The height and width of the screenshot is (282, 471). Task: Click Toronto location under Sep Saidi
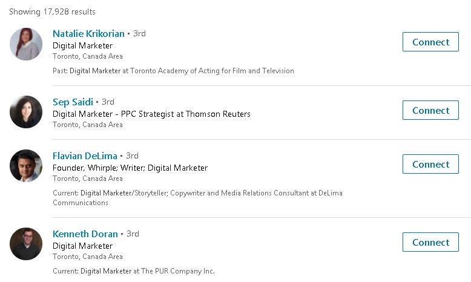click(x=88, y=125)
